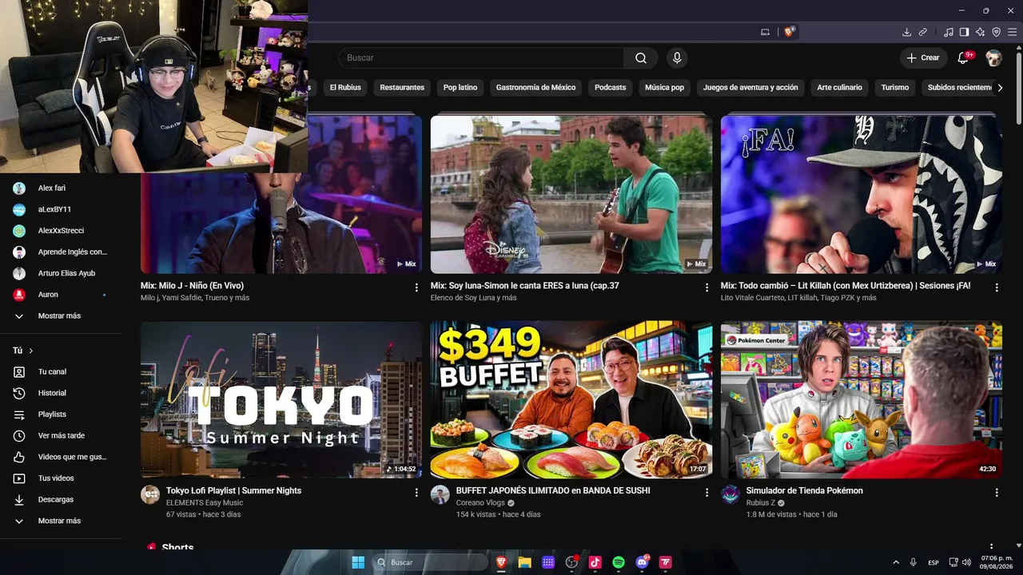
Task: Select the El Rubius filter chip
Action: [x=345, y=88]
